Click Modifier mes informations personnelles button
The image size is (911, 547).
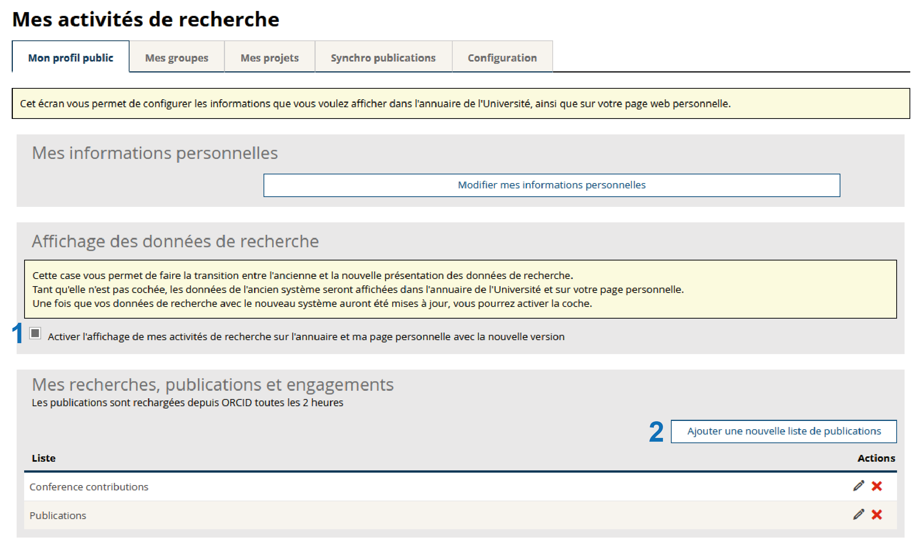tap(552, 185)
